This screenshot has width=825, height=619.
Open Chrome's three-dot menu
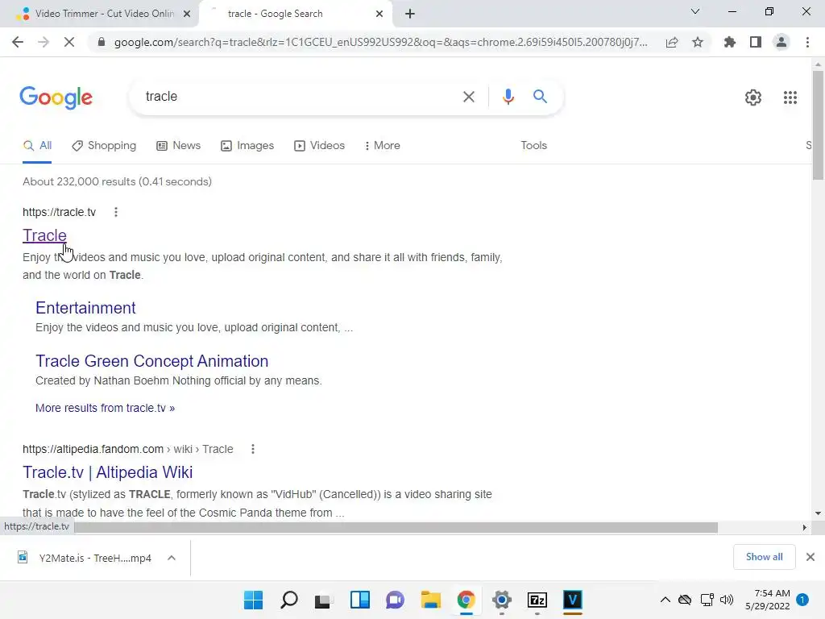coord(807,42)
